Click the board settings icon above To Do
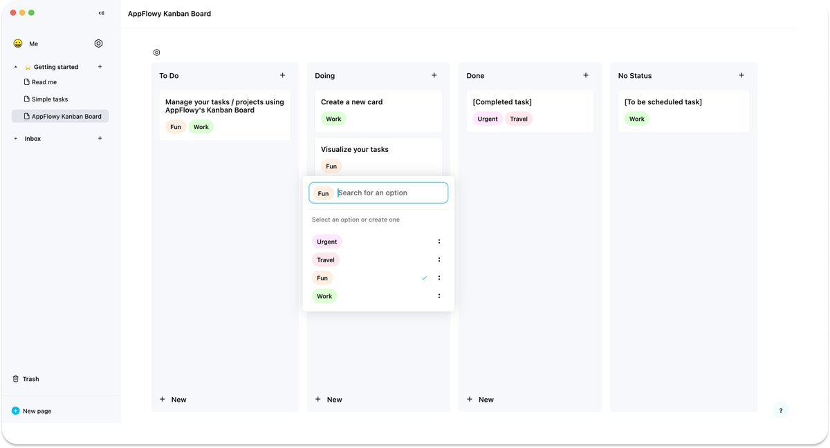 (x=156, y=52)
